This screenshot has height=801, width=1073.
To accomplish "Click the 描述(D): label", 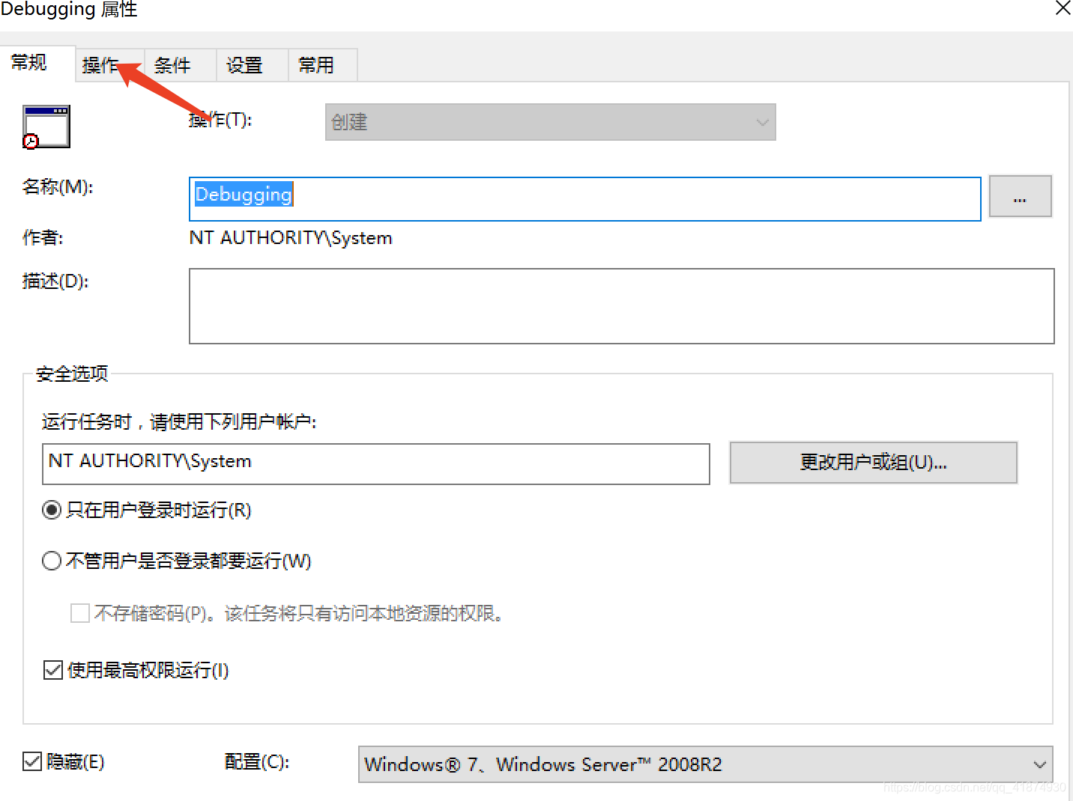I will pos(55,281).
